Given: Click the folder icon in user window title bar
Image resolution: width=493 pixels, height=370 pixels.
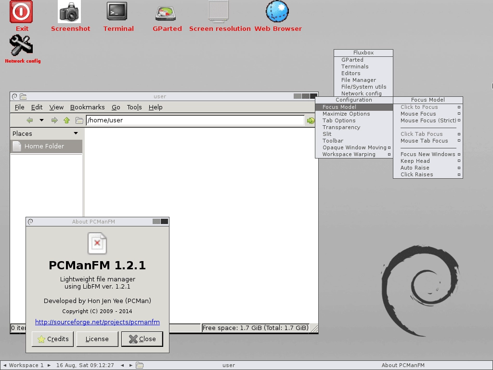Looking at the screenshot, I should click(x=23, y=96).
